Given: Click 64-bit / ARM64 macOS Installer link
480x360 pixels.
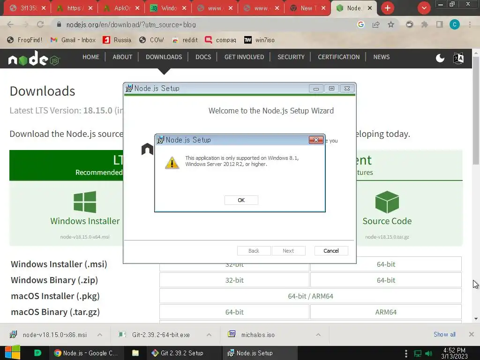Looking at the screenshot, I should pos(310,296).
